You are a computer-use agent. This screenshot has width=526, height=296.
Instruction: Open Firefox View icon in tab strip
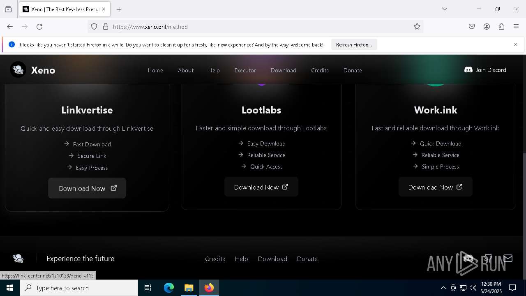click(x=8, y=9)
